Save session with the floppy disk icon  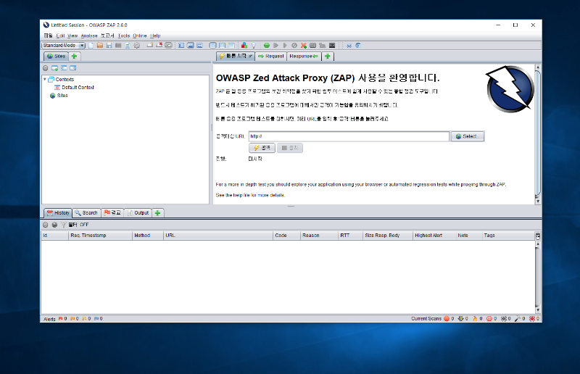point(109,46)
